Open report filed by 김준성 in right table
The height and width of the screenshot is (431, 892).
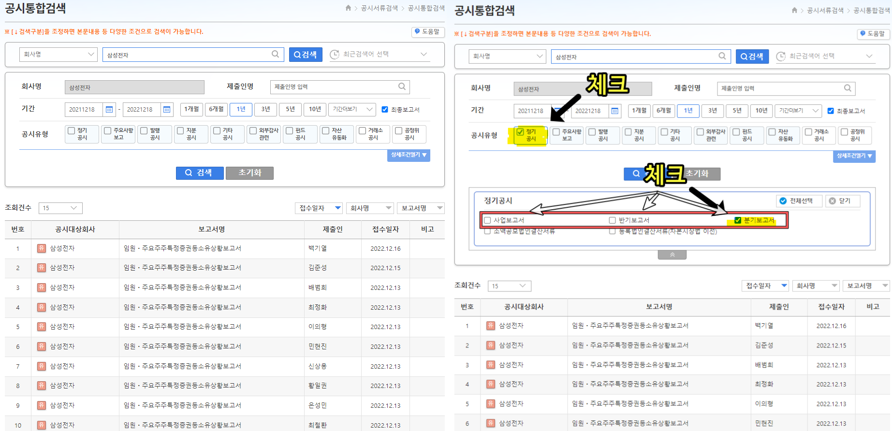(x=630, y=345)
